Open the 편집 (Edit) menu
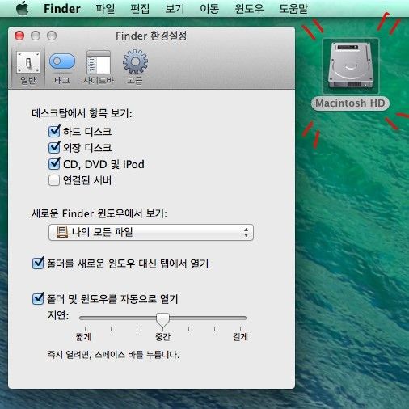 (140, 9)
